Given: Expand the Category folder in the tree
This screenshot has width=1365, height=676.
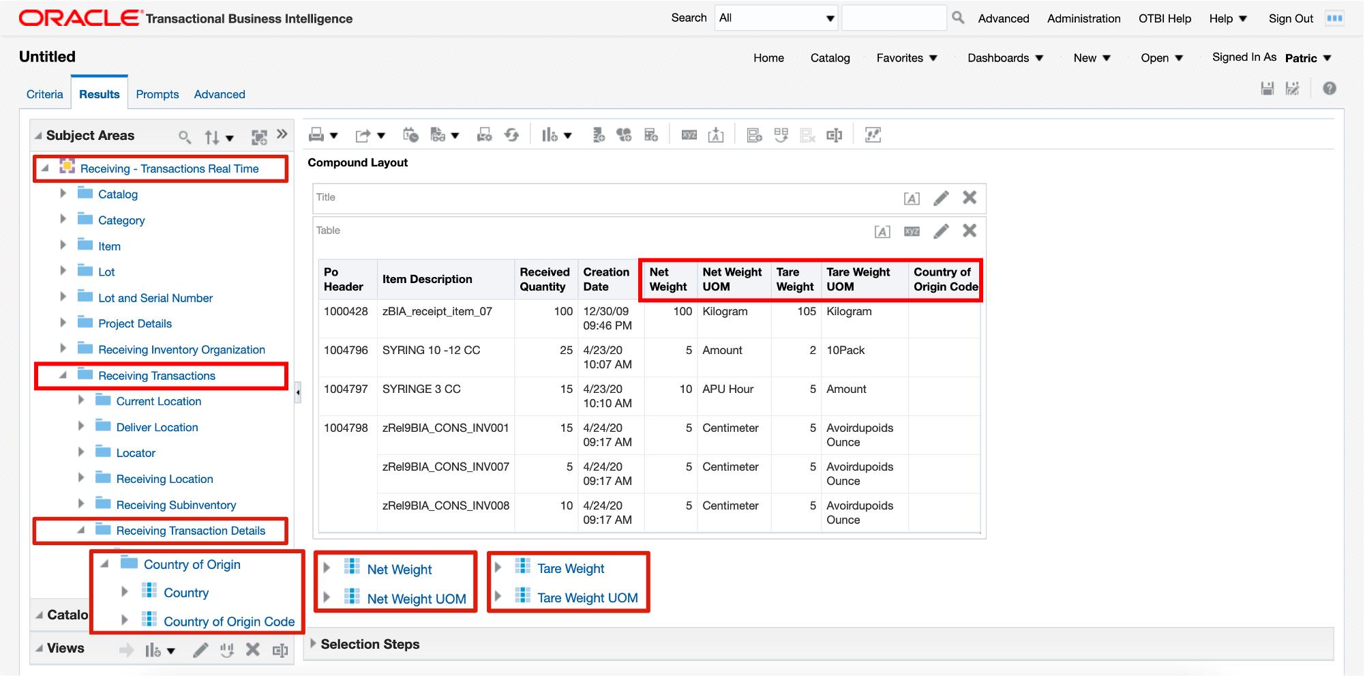Looking at the screenshot, I should coord(63,219).
